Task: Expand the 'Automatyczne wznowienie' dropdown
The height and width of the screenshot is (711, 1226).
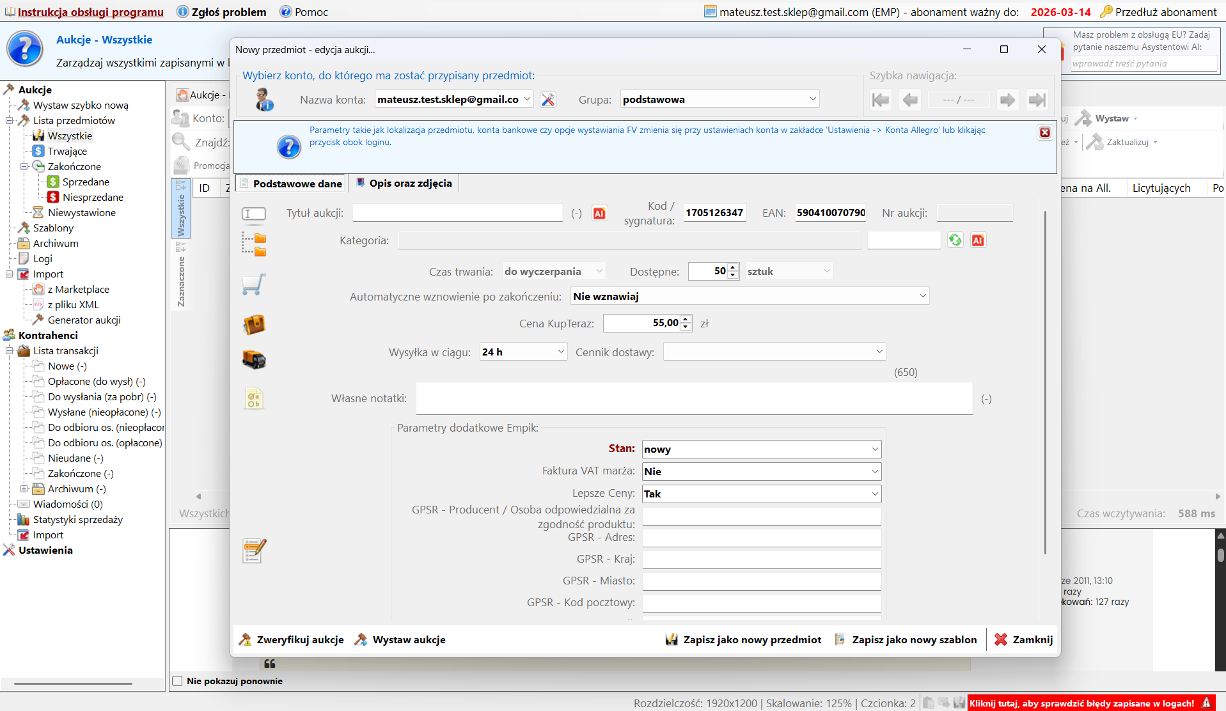Action: click(x=749, y=296)
